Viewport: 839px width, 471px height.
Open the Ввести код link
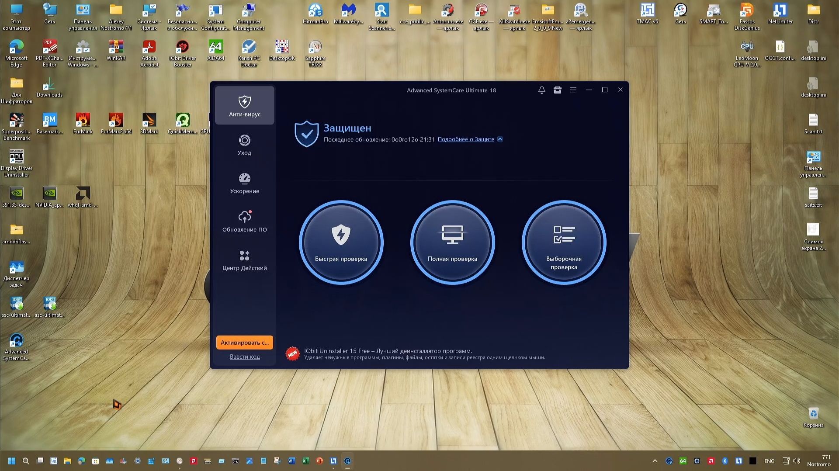pyautogui.click(x=245, y=357)
